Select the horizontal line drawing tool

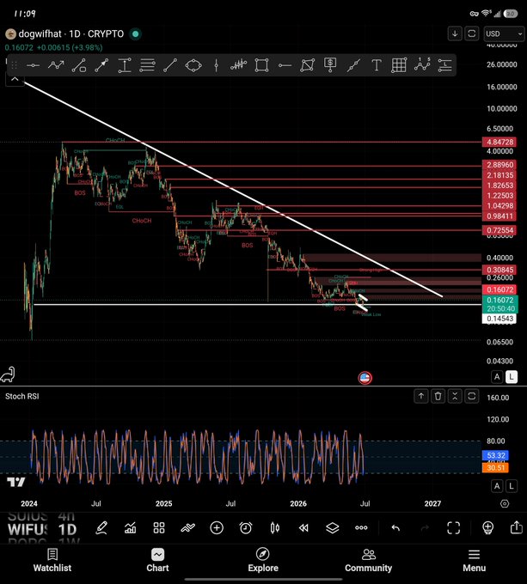pyautogui.click(x=33, y=65)
